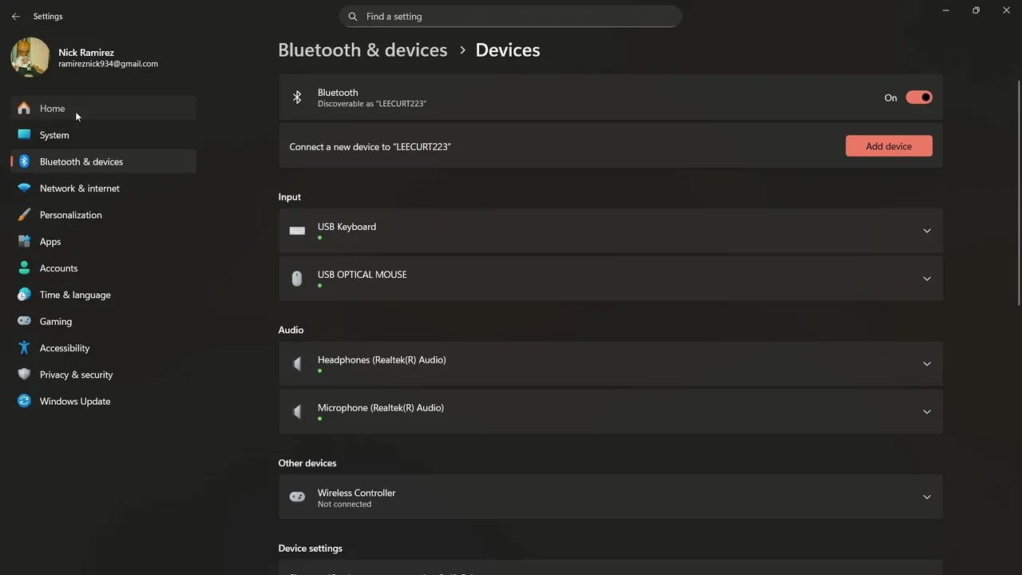Image resolution: width=1022 pixels, height=575 pixels.
Task: Click the Bluetooth & devices sidebar icon
Action: tap(24, 161)
